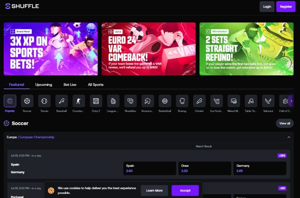Select the Dota 2 category icon

pos(96,101)
